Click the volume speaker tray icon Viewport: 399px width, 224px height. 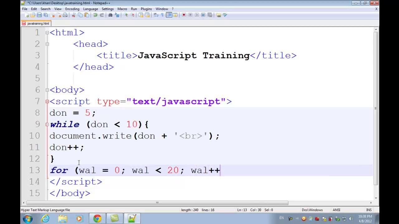pyautogui.click(x=351, y=219)
